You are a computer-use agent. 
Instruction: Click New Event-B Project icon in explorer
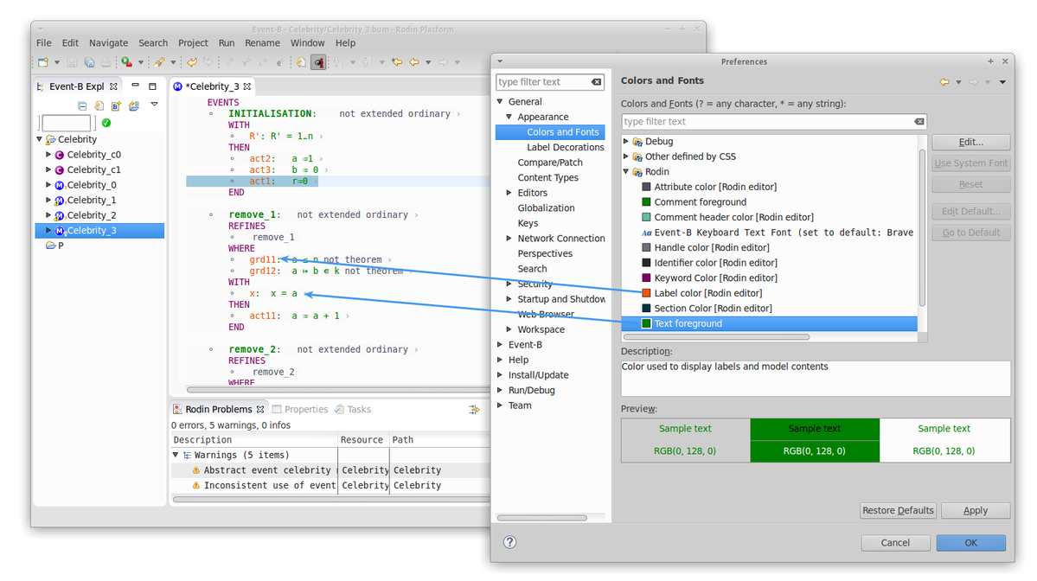(134, 105)
